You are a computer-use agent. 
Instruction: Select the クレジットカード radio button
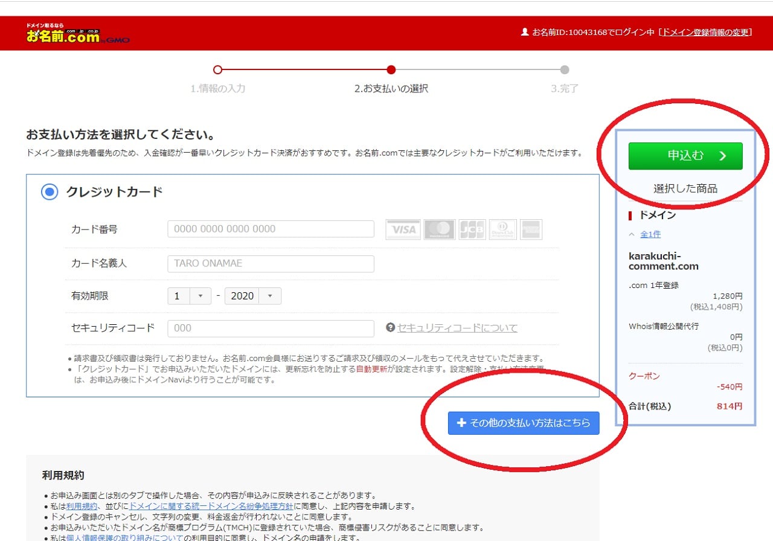click(49, 192)
